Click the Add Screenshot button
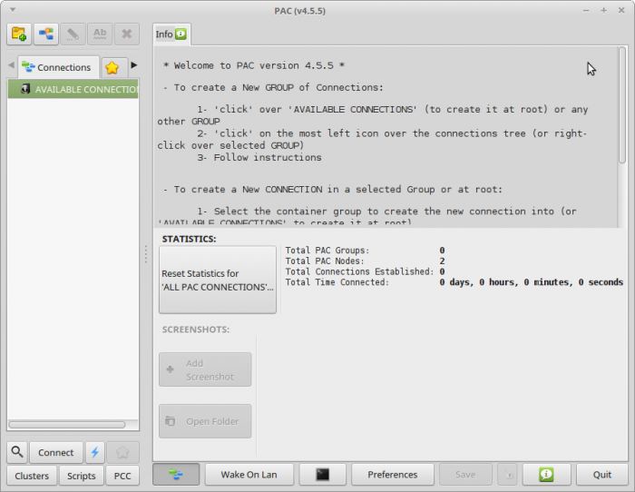 [x=205, y=369]
